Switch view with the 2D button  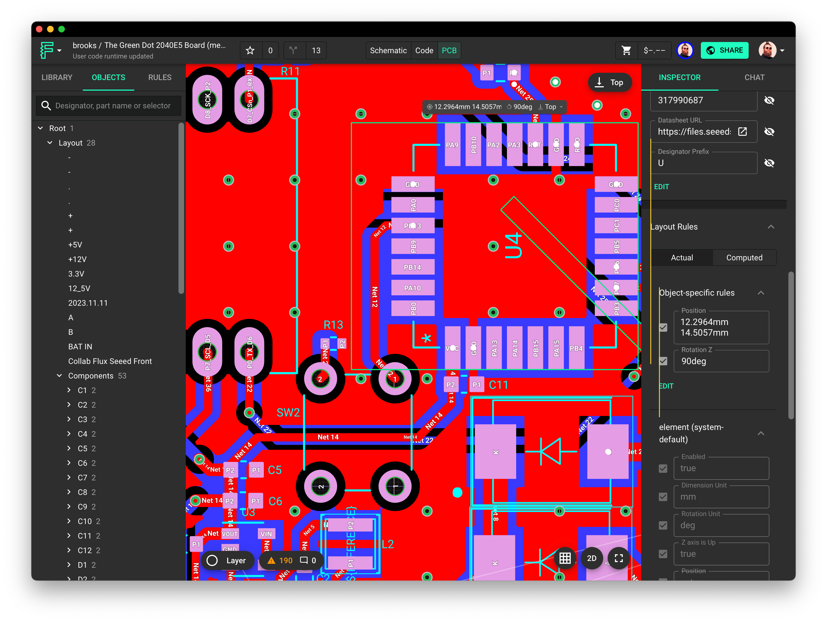tap(591, 558)
